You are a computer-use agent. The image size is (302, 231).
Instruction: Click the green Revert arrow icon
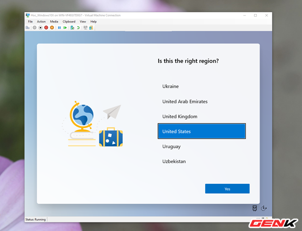(78, 28)
